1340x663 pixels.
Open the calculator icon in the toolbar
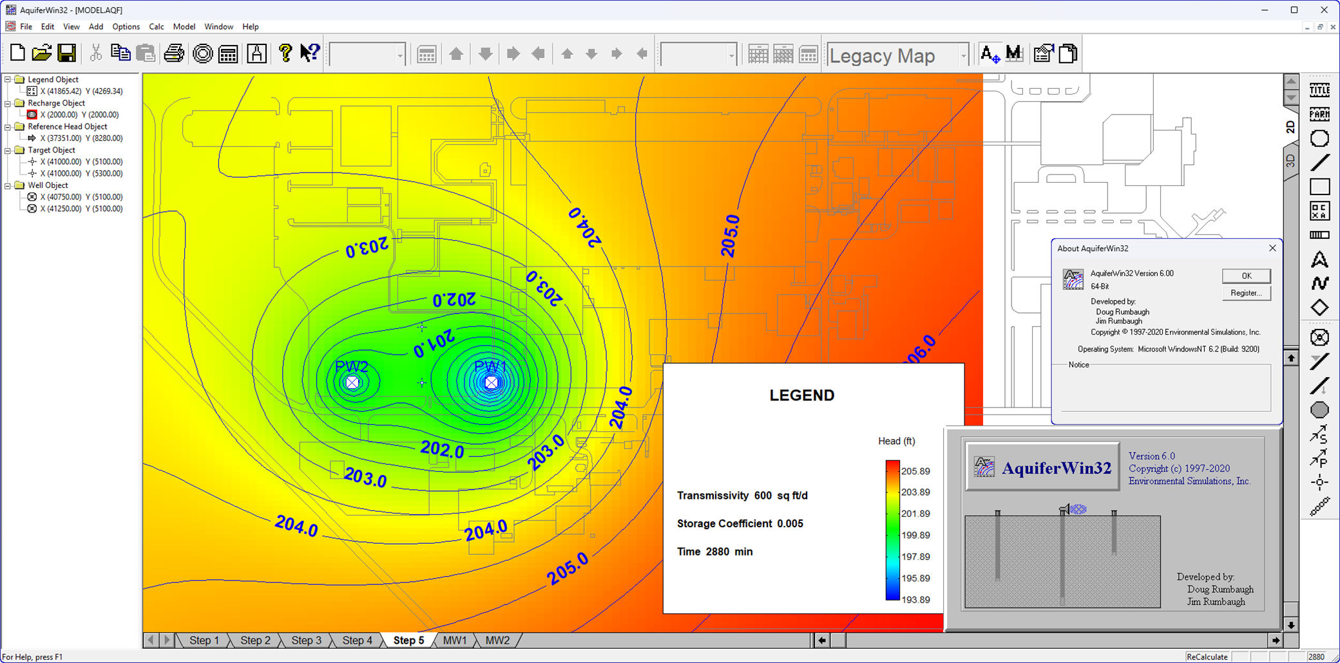[228, 53]
